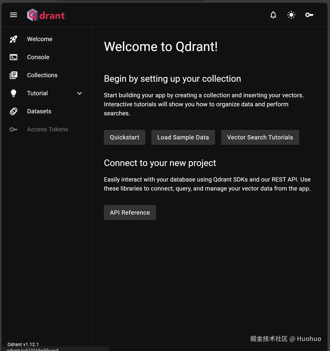
Task: Click the Welcome rocket icon
Action: coord(14,39)
